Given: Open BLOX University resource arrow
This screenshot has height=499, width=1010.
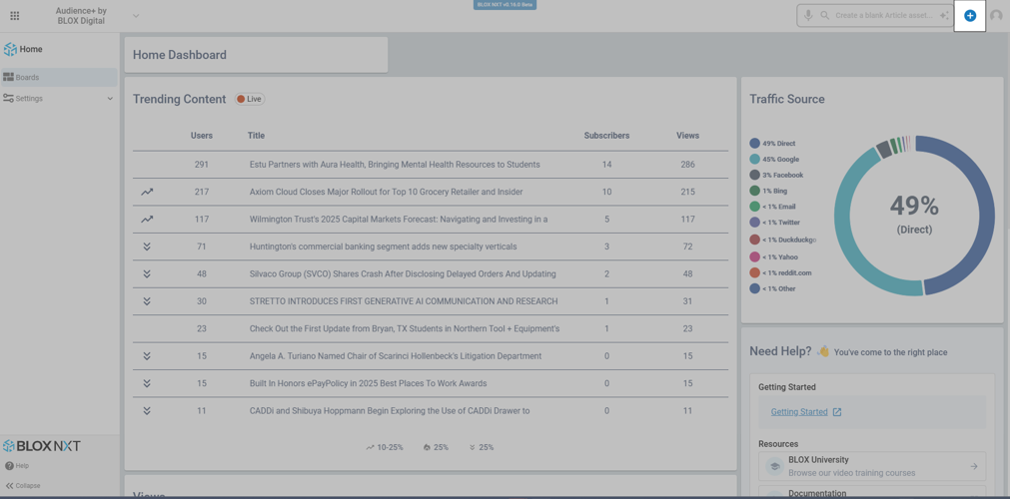Looking at the screenshot, I should click(973, 466).
